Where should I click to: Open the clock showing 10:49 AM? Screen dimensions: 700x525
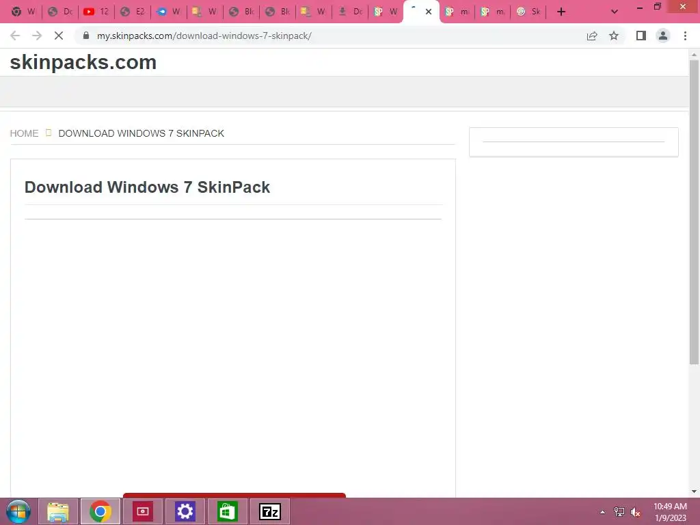click(x=670, y=512)
